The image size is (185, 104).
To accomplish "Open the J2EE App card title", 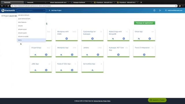I will click(35, 64).
